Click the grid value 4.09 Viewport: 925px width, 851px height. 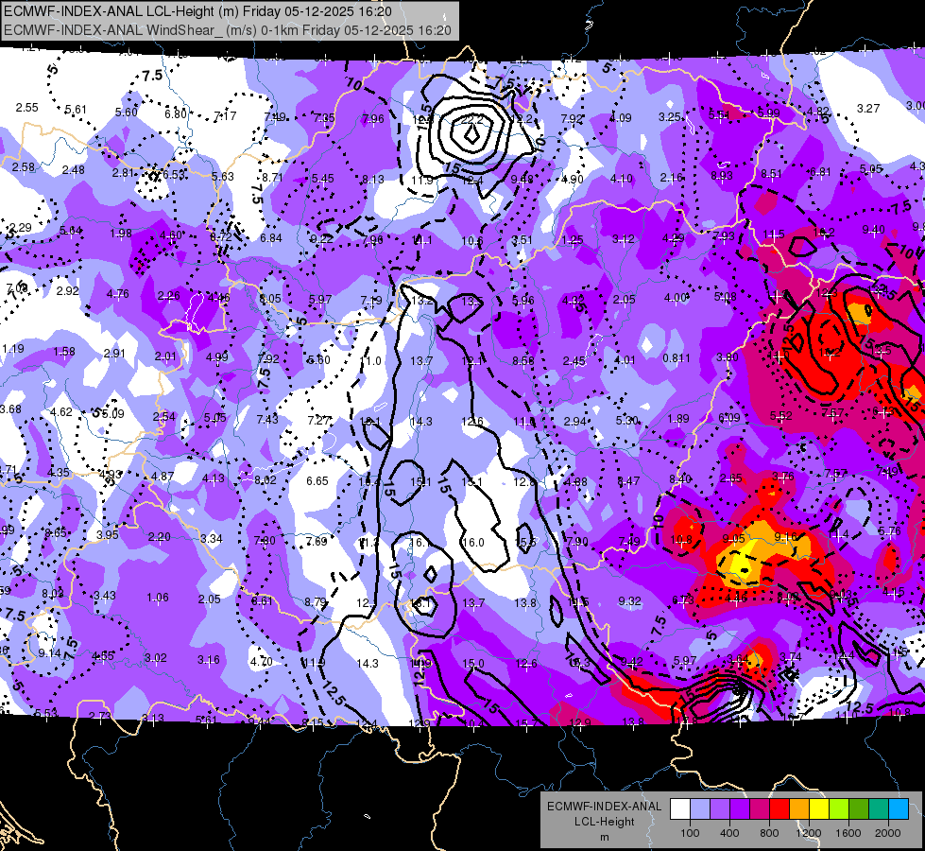pyautogui.click(x=621, y=117)
